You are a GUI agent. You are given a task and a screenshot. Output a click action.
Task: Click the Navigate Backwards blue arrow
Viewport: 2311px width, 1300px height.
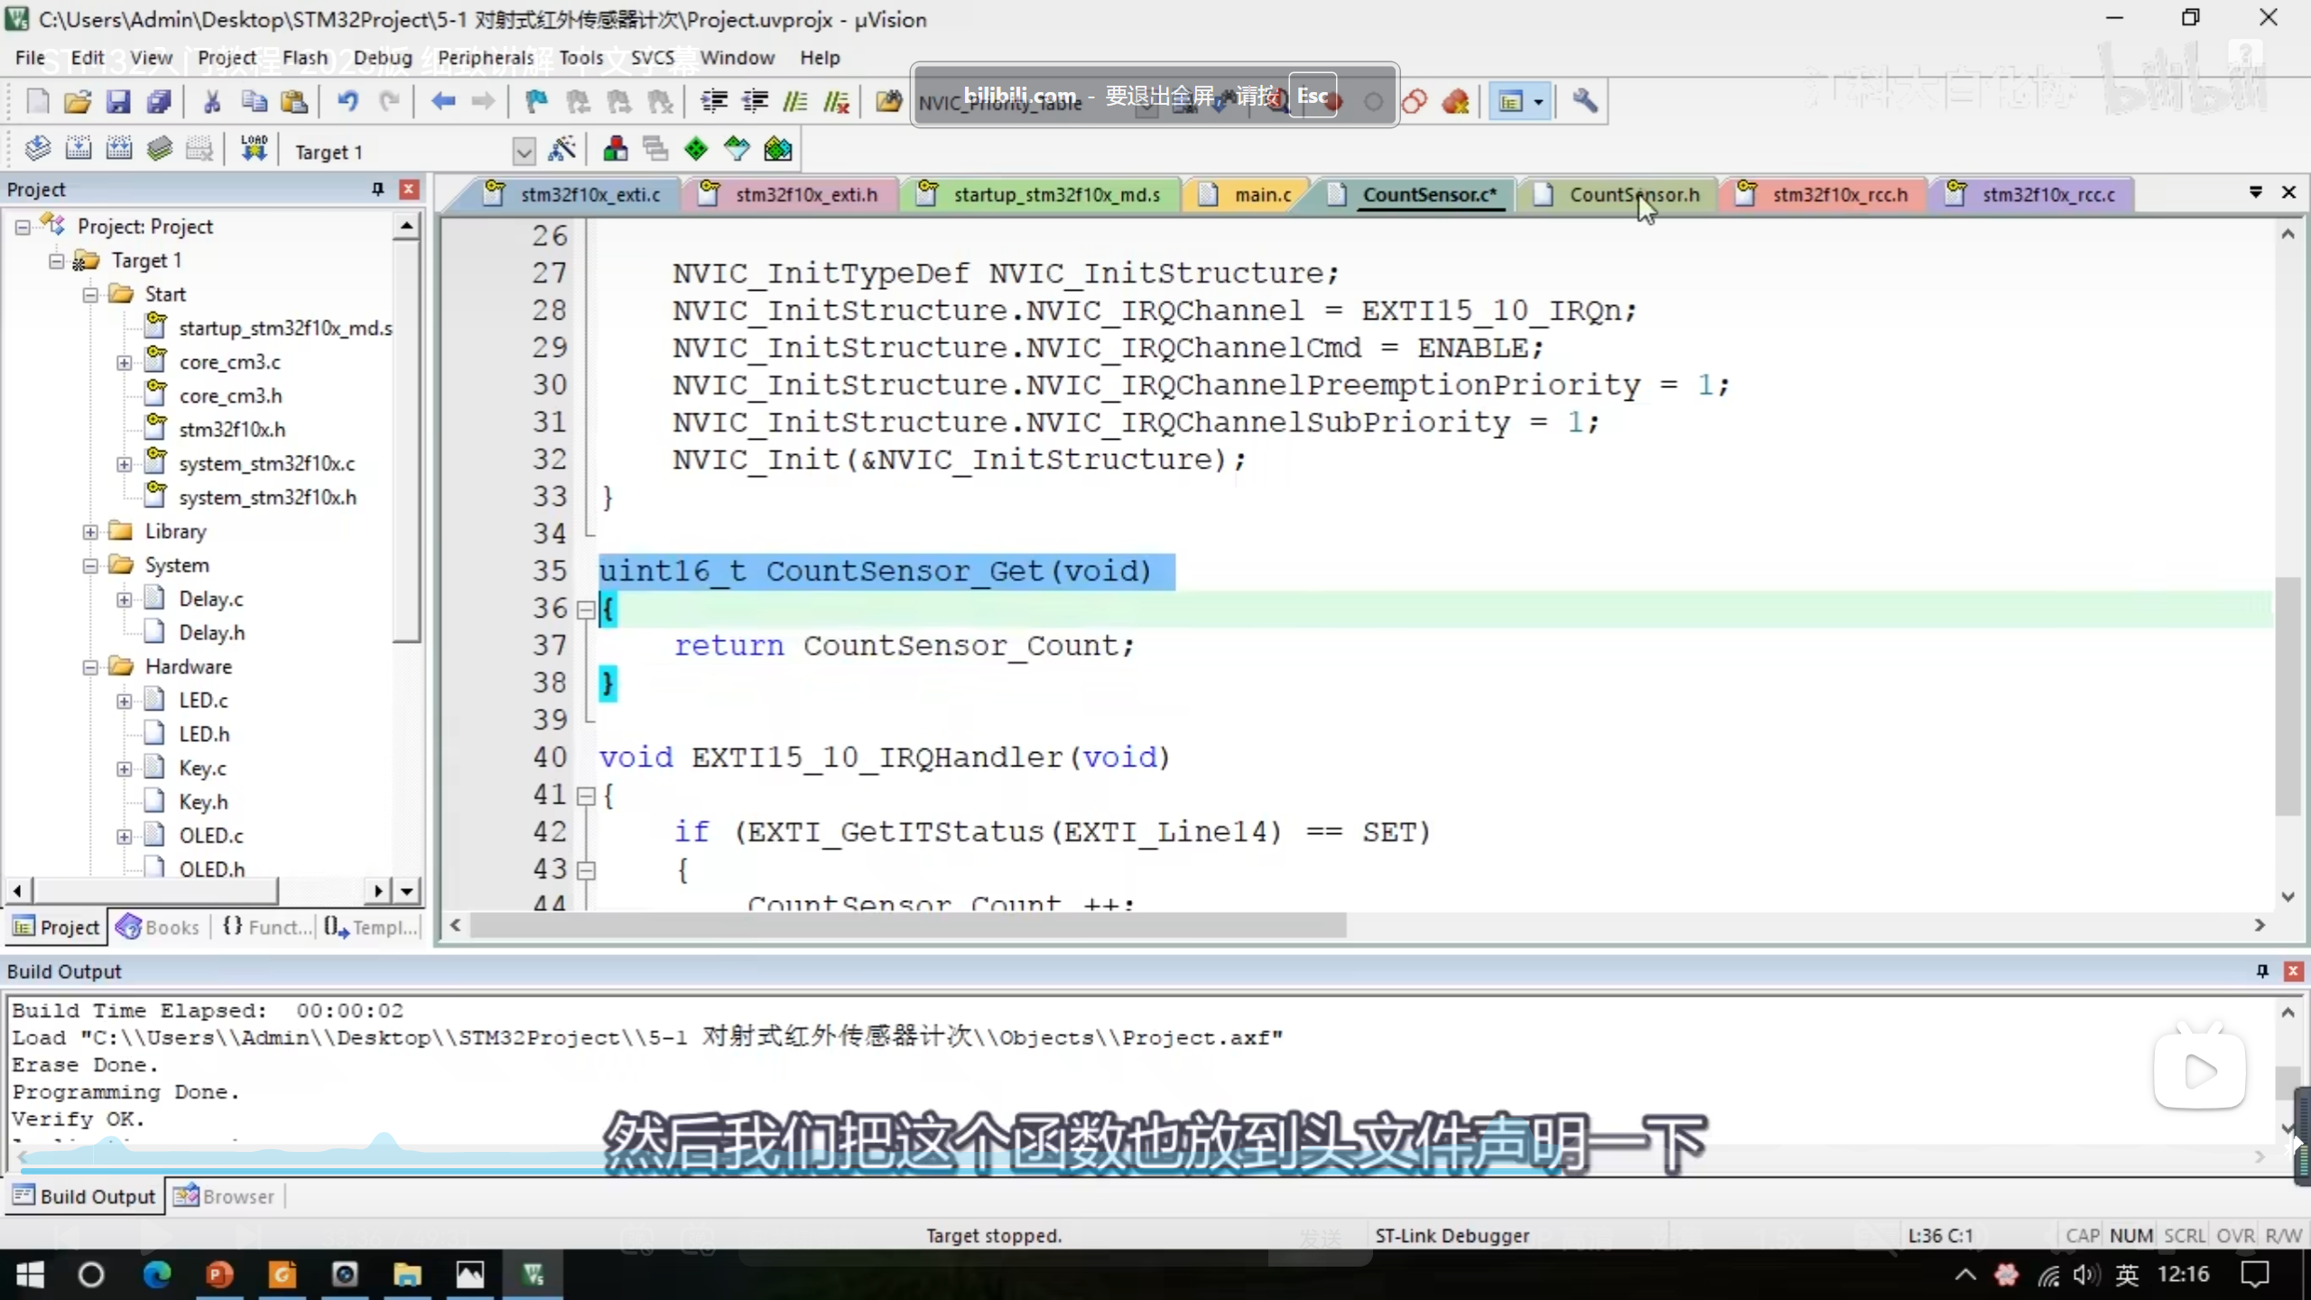[442, 101]
